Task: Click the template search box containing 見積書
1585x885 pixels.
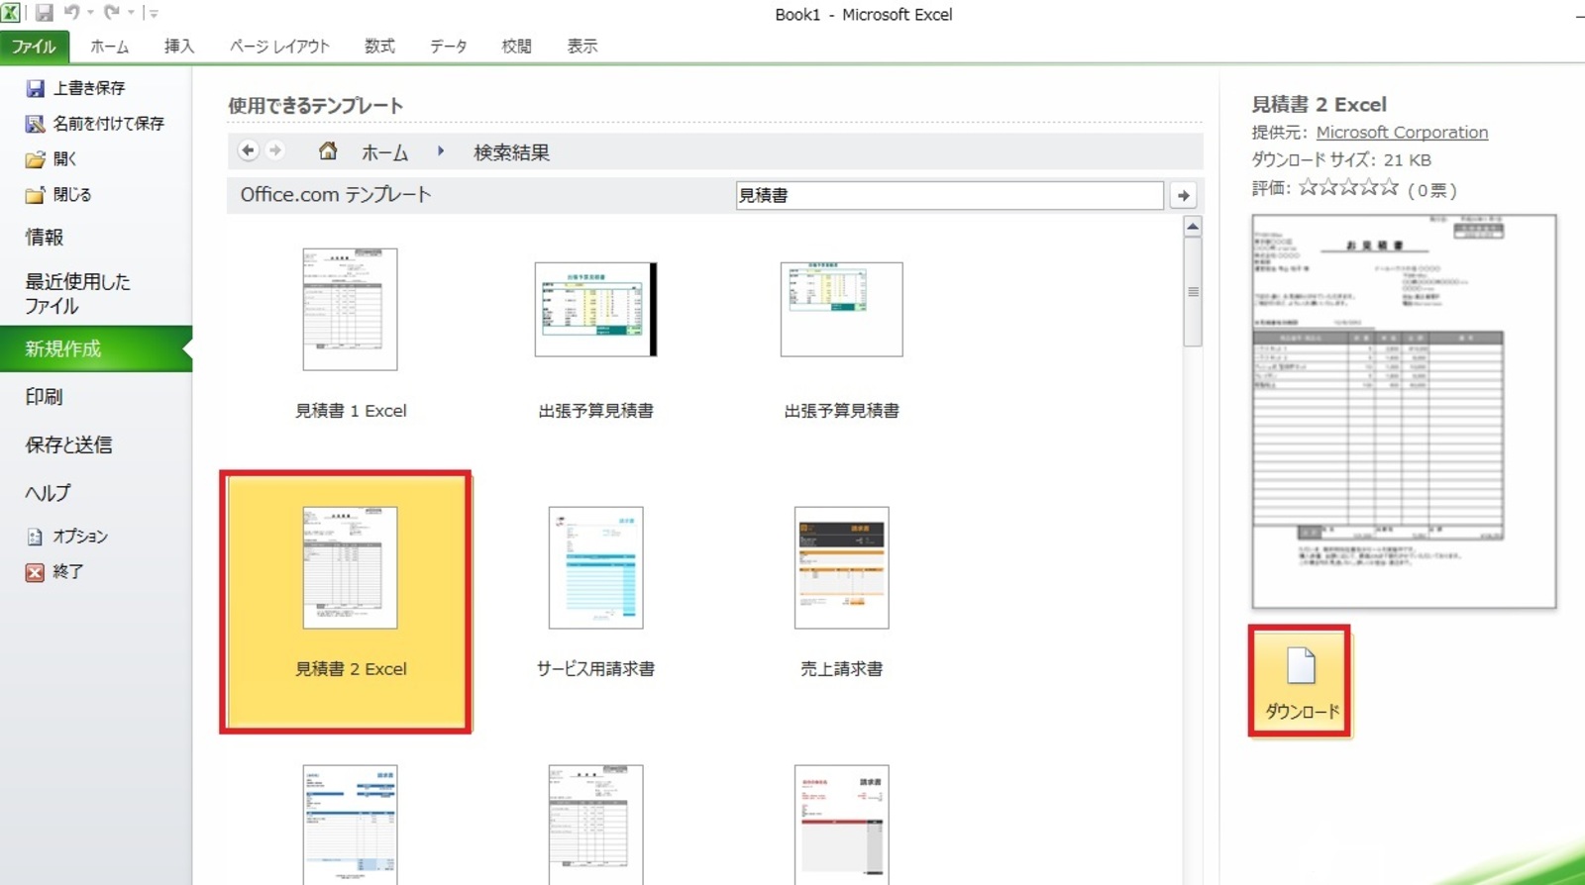Action: 949,195
